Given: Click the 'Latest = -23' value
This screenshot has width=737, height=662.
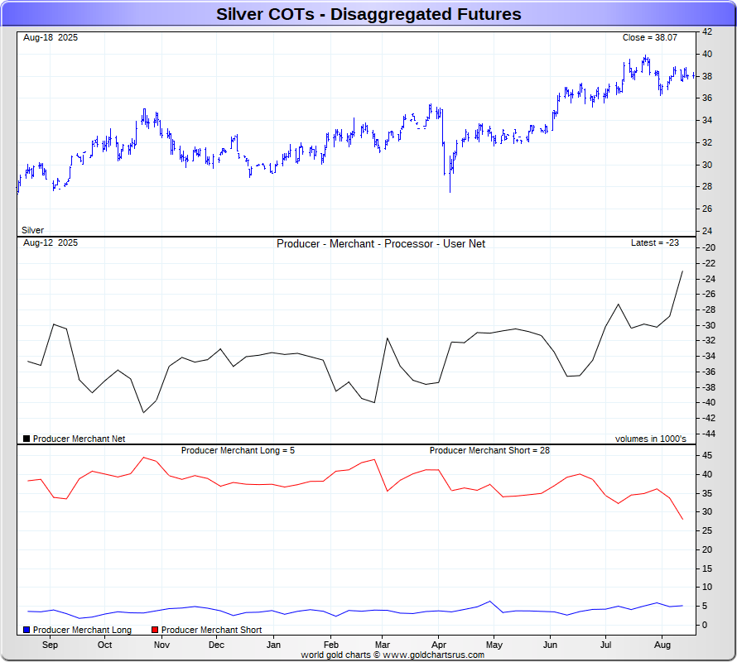Looking at the screenshot, I should pos(655,243).
